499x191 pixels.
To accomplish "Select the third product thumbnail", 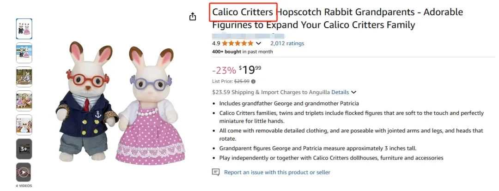I will [24, 77].
